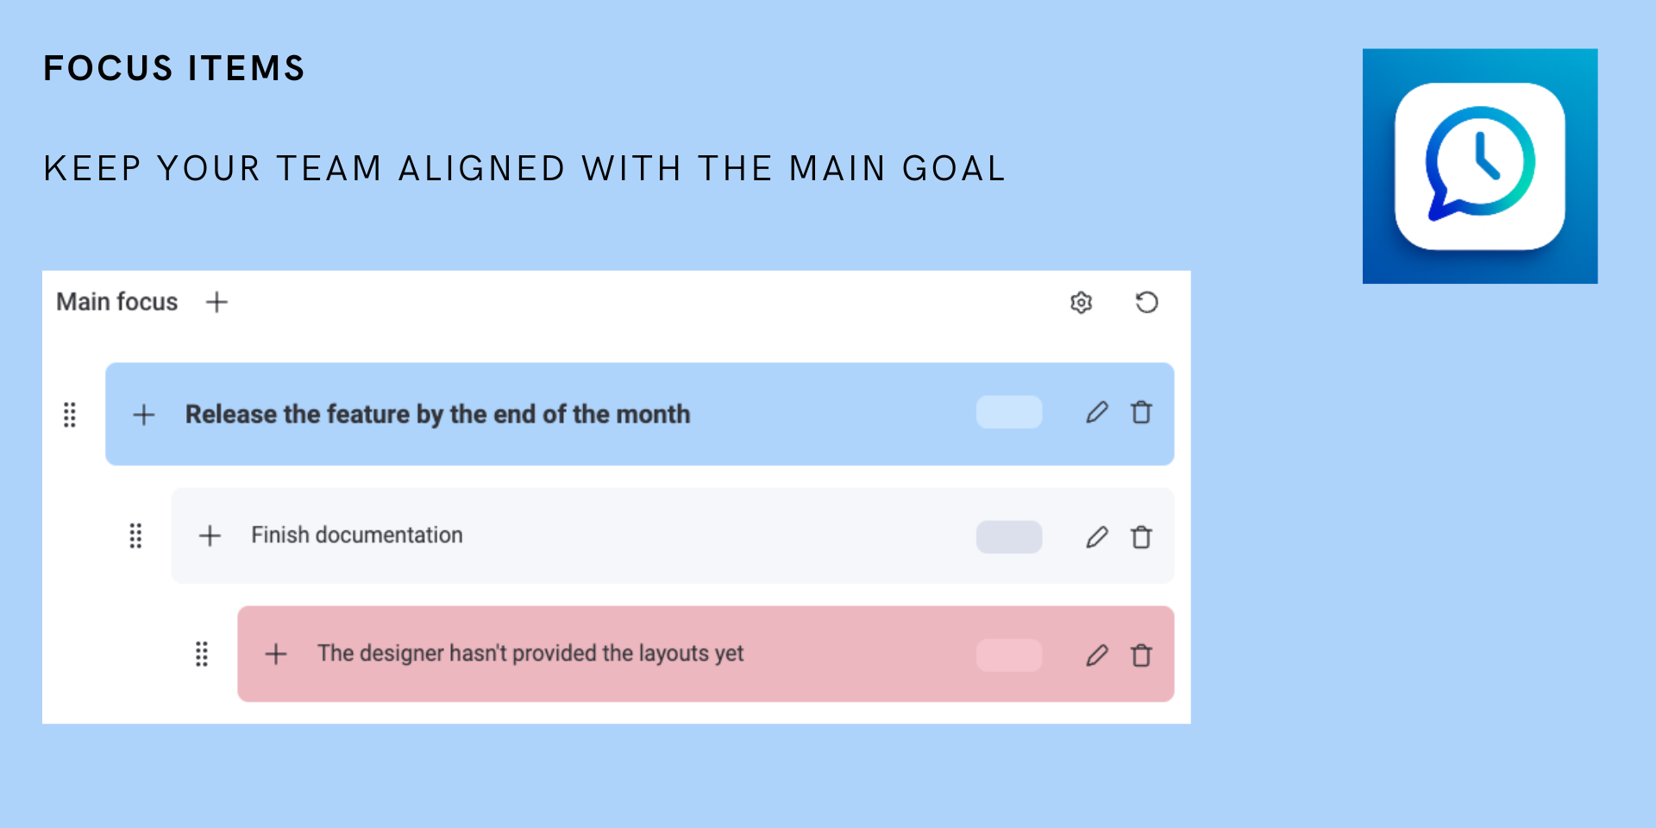
Task: Add sub-item under Finish documentation
Action: tap(210, 536)
